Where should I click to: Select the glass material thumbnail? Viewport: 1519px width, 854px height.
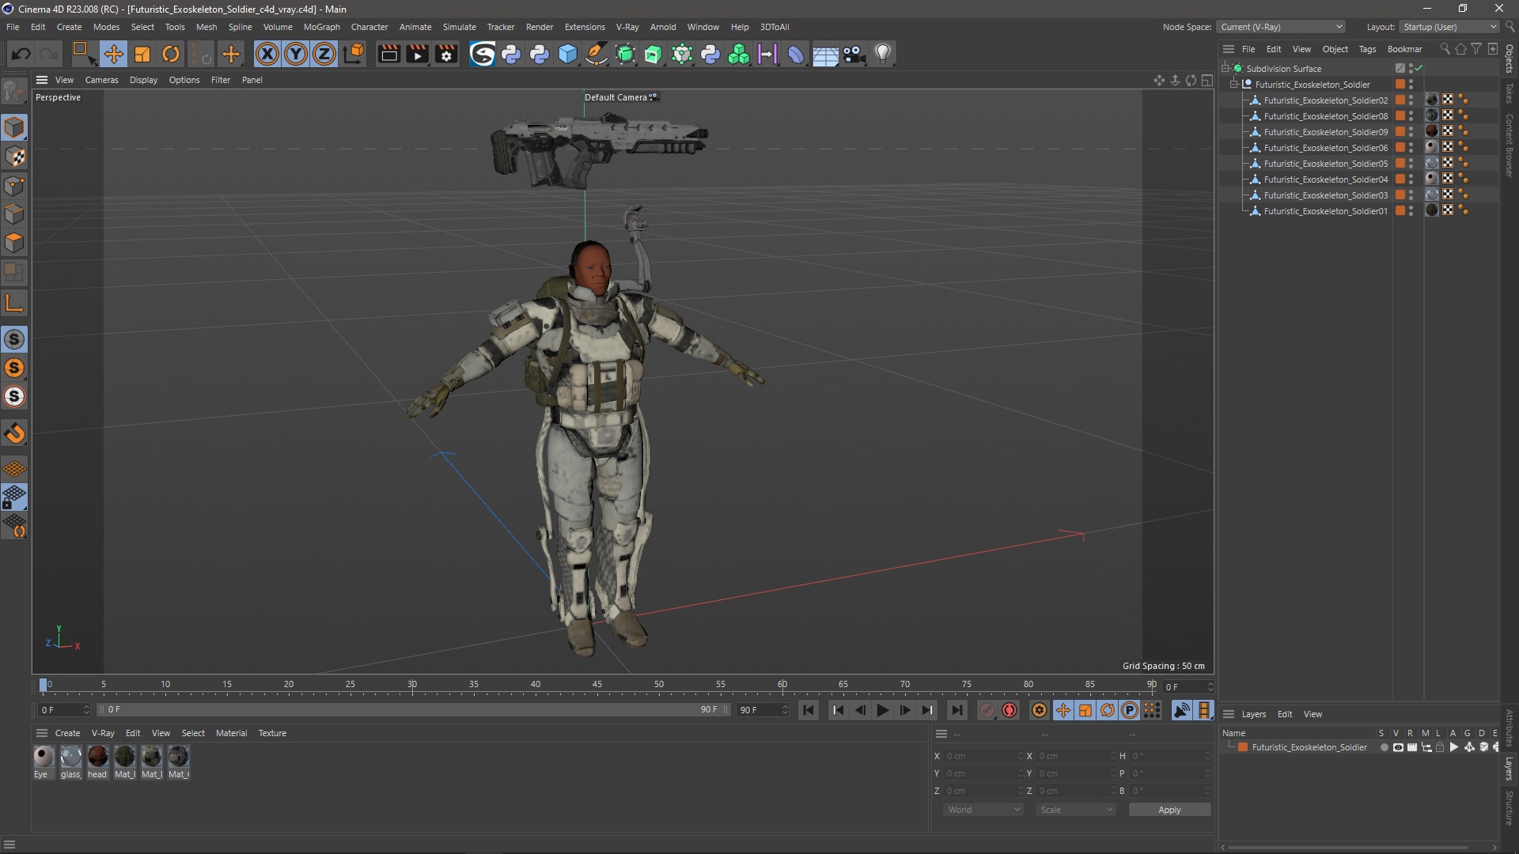[70, 757]
